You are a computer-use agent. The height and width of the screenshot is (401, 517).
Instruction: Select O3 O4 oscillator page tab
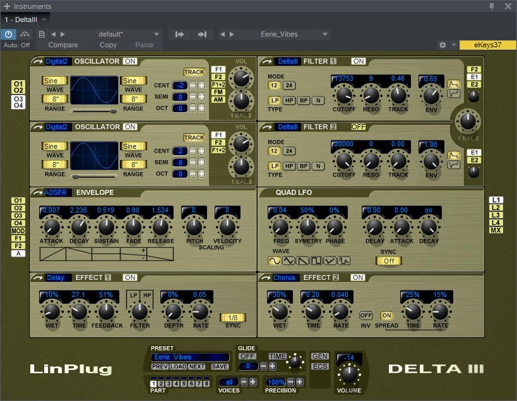click(x=18, y=102)
